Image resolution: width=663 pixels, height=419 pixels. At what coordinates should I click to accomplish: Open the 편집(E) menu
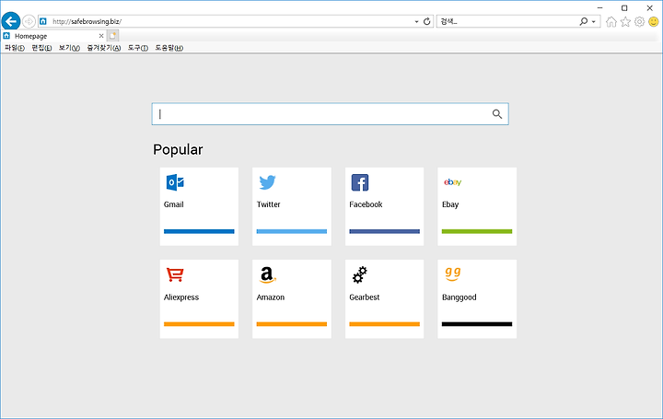pyautogui.click(x=41, y=48)
